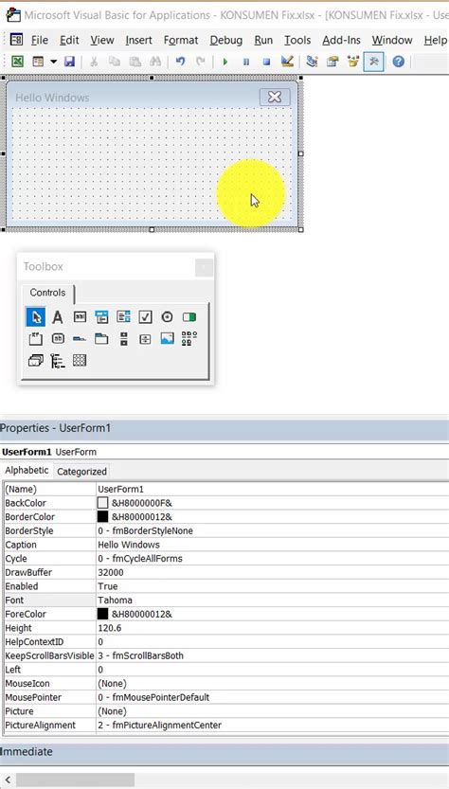Open the Tools menu
449x789 pixels.
coord(297,40)
